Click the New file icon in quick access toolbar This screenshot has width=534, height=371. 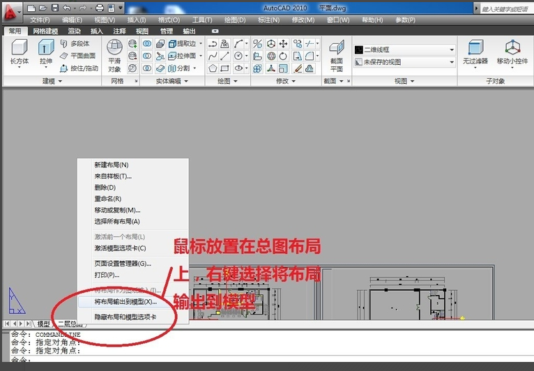click(31, 8)
